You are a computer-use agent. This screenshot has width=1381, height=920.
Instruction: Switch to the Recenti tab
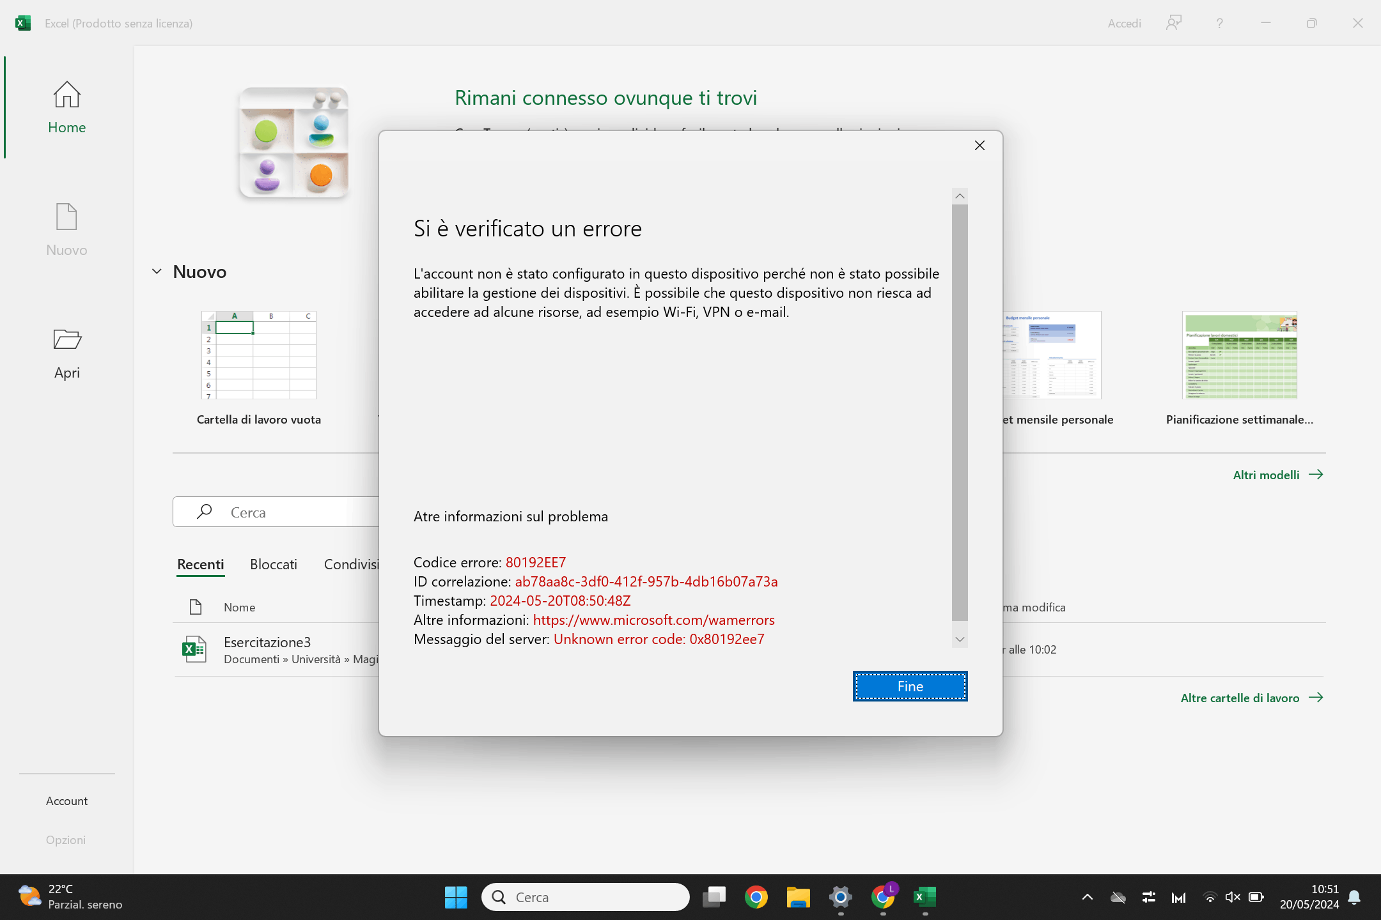[x=201, y=565]
